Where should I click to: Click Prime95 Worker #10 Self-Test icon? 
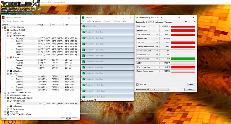[x=84, y=85]
